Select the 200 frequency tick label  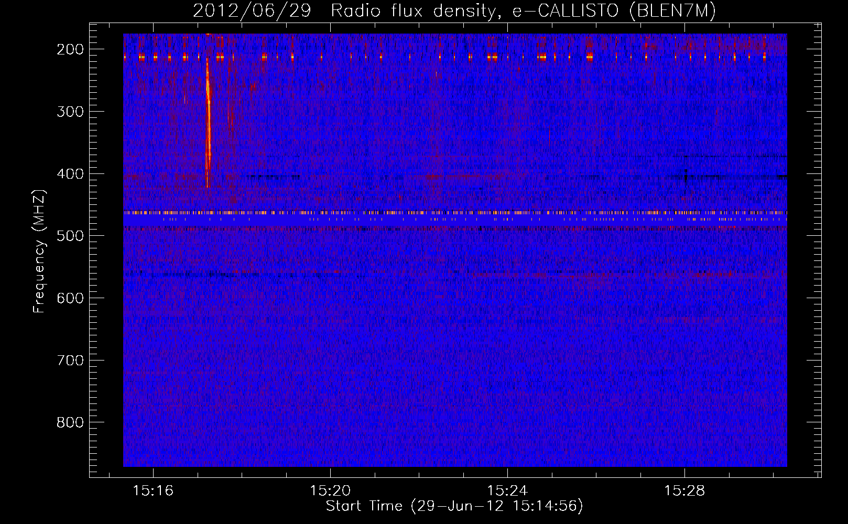pyautogui.click(x=70, y=49)
